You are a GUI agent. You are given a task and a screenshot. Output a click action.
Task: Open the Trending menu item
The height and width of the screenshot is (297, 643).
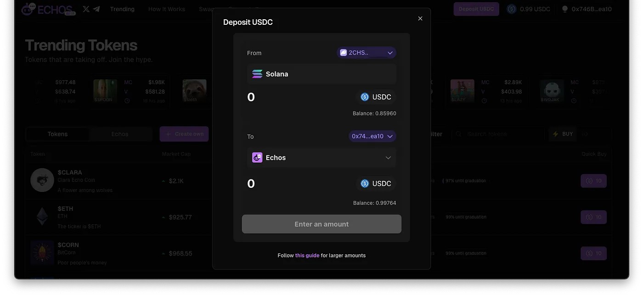[122, 9]
